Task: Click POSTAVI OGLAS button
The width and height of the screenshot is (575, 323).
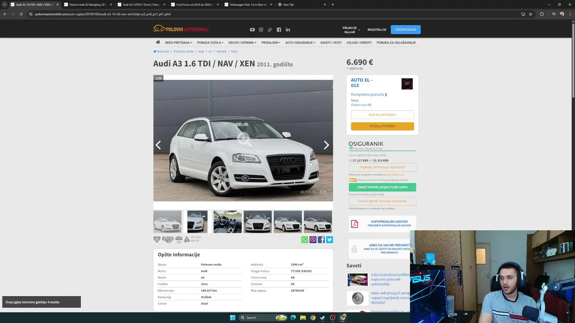Action: click(406, 30)
